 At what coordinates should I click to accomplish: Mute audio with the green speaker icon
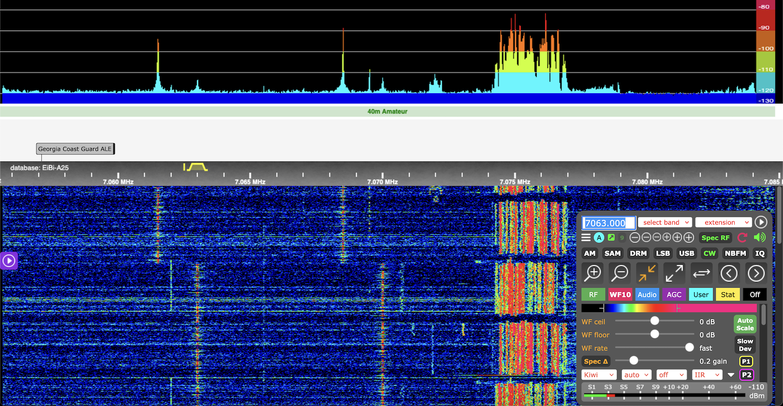(x=760, y=238)
